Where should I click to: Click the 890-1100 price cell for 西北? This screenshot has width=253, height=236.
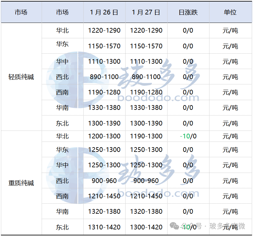(104, 77)
